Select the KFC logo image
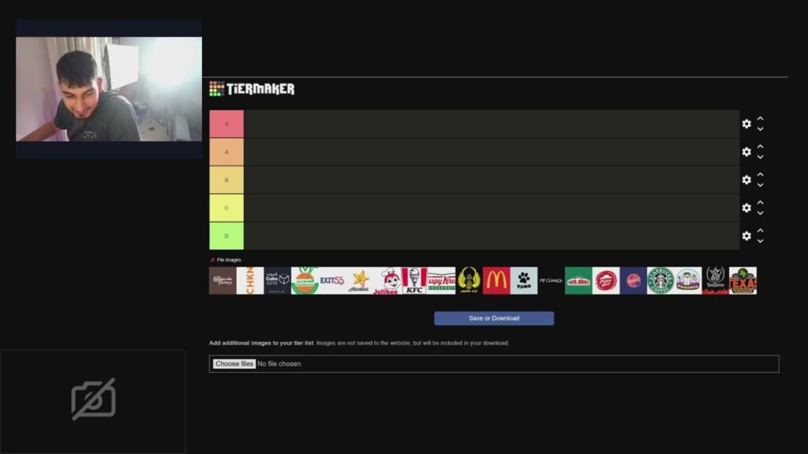This screenshot has height=454, width=808. tap(413, 281)
